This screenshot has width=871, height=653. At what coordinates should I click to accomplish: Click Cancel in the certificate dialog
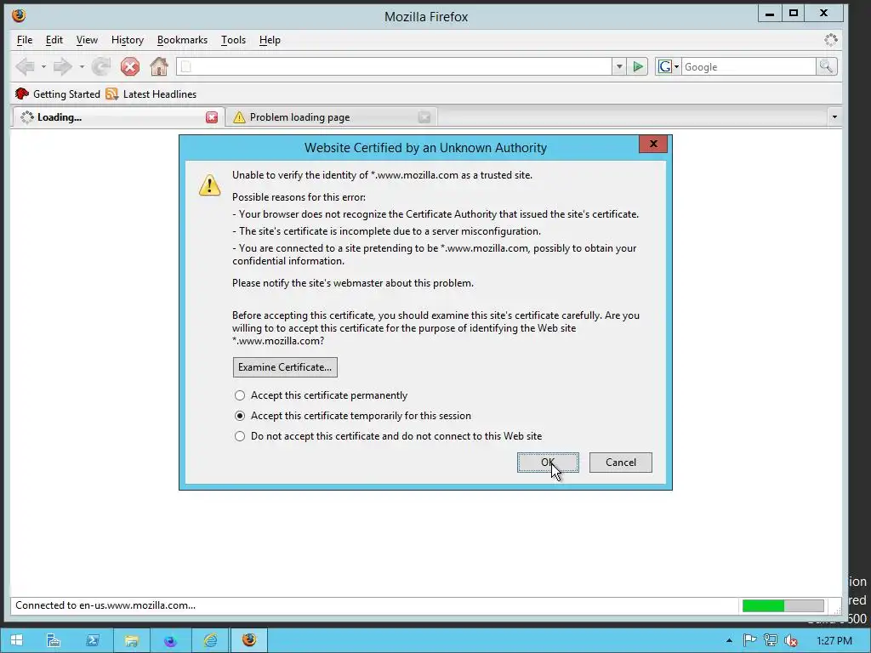[620, 463]
